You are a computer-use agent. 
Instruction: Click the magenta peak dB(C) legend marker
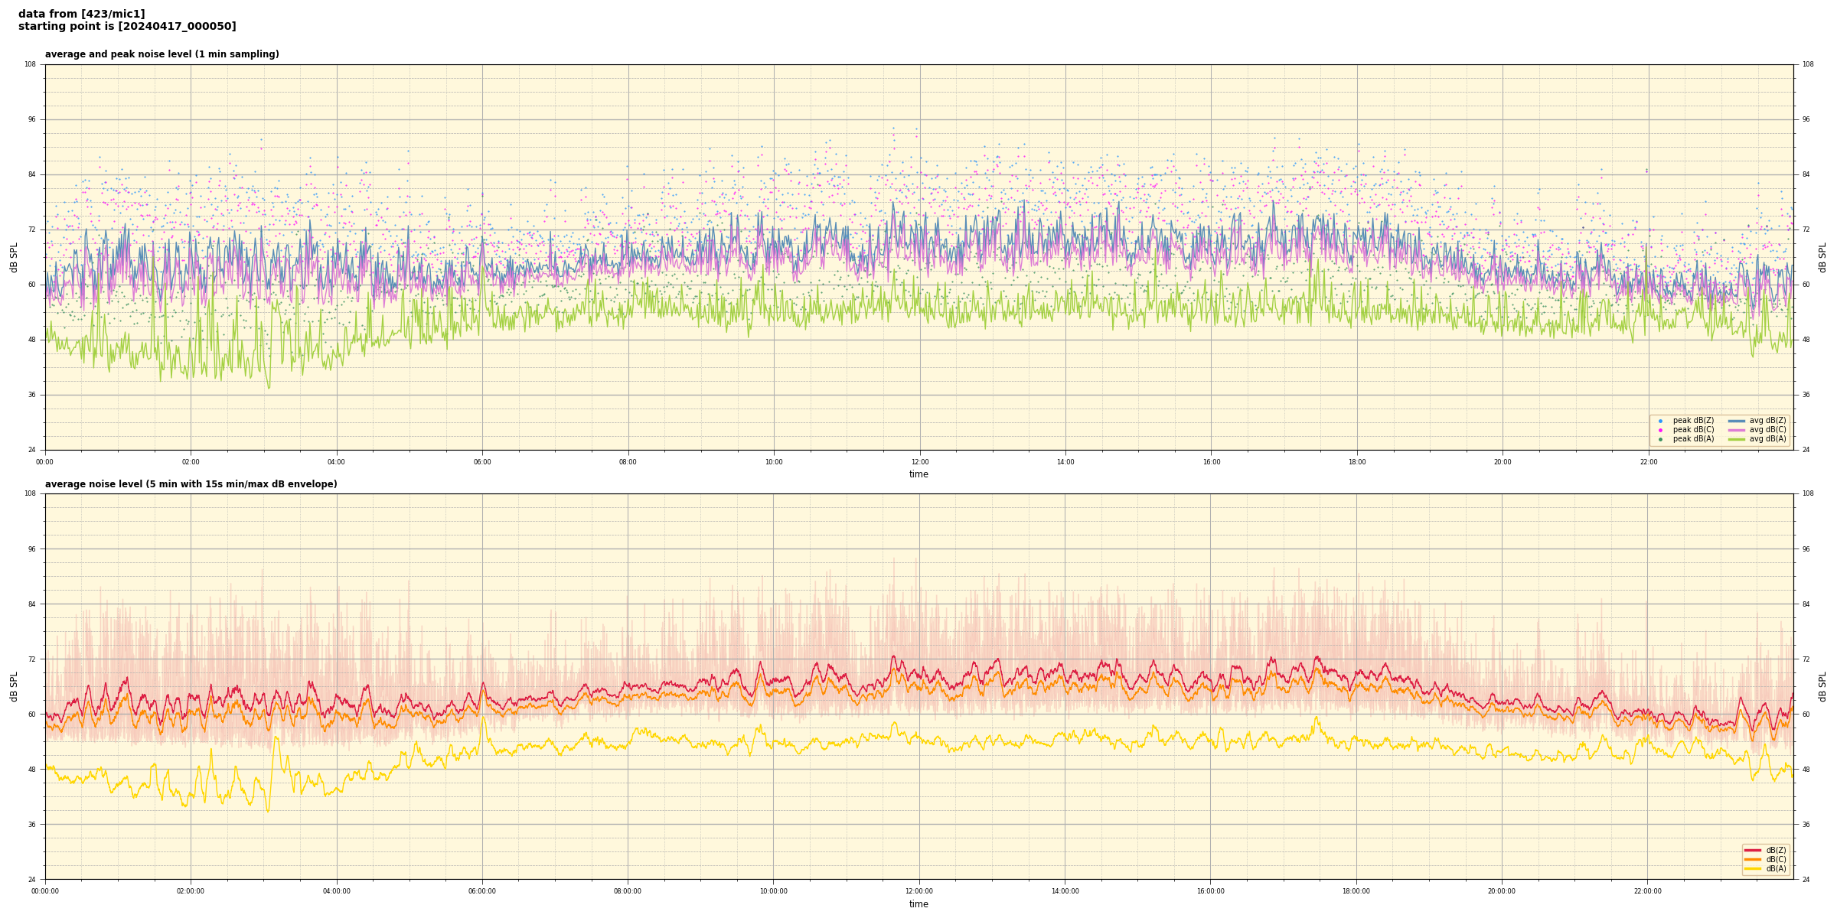(1660, 430)
